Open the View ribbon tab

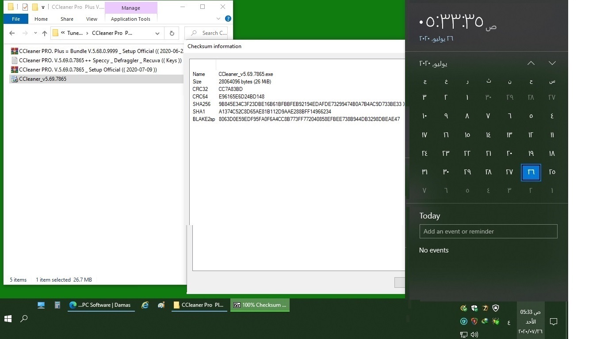click(x=92, y=19)
